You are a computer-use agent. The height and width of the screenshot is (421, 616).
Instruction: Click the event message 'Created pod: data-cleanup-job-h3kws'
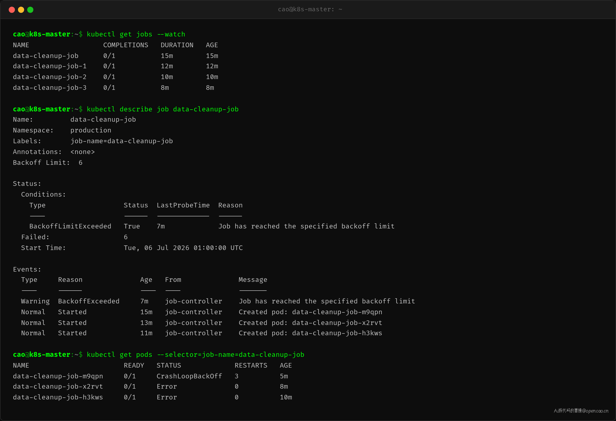tap(310, 333)
